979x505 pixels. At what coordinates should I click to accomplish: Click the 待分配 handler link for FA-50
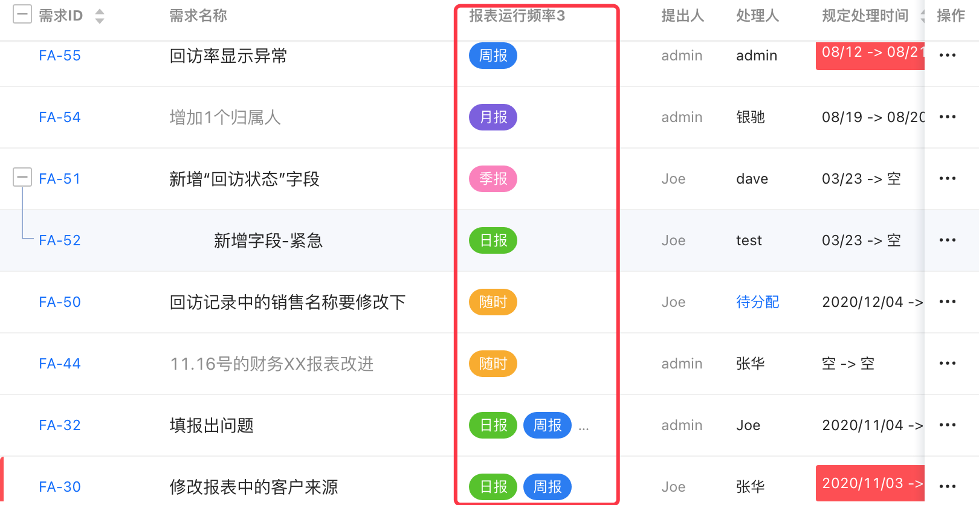pos(757,302)
